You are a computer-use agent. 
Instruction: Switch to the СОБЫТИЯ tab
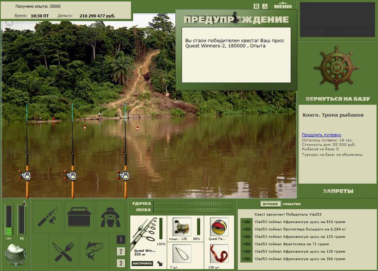tap(292, 204)
